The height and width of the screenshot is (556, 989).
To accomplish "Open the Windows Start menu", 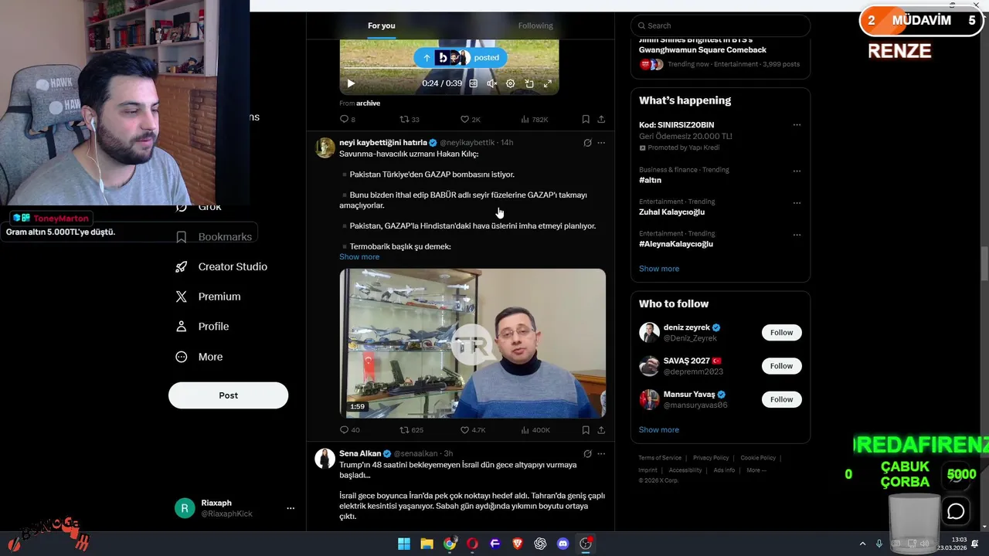I will click(x=404, y=544).
